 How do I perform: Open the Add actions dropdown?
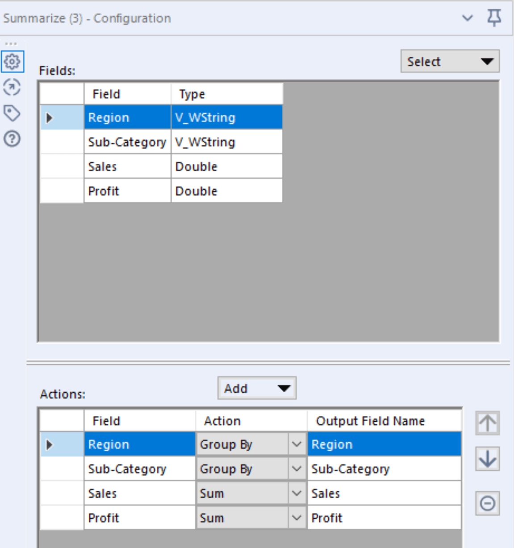pos(257,388)
